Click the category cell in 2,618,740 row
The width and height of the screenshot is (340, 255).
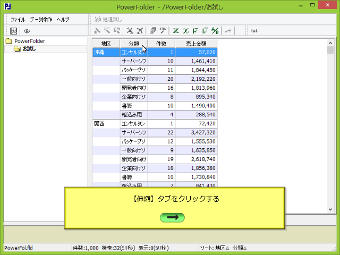click(134, 159)
